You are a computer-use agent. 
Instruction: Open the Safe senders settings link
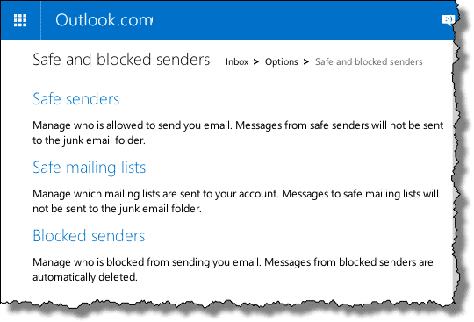76,99
